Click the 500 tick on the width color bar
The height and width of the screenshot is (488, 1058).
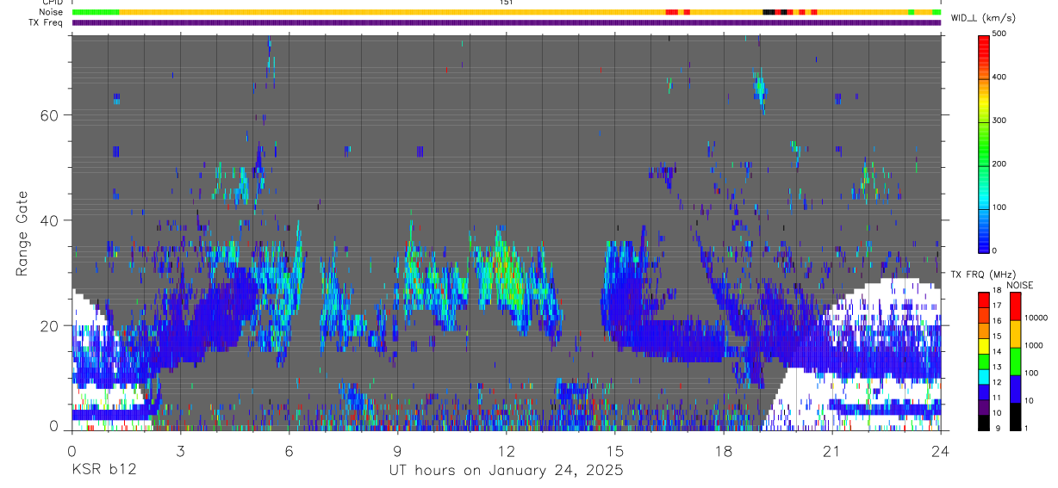point(1000,34)
